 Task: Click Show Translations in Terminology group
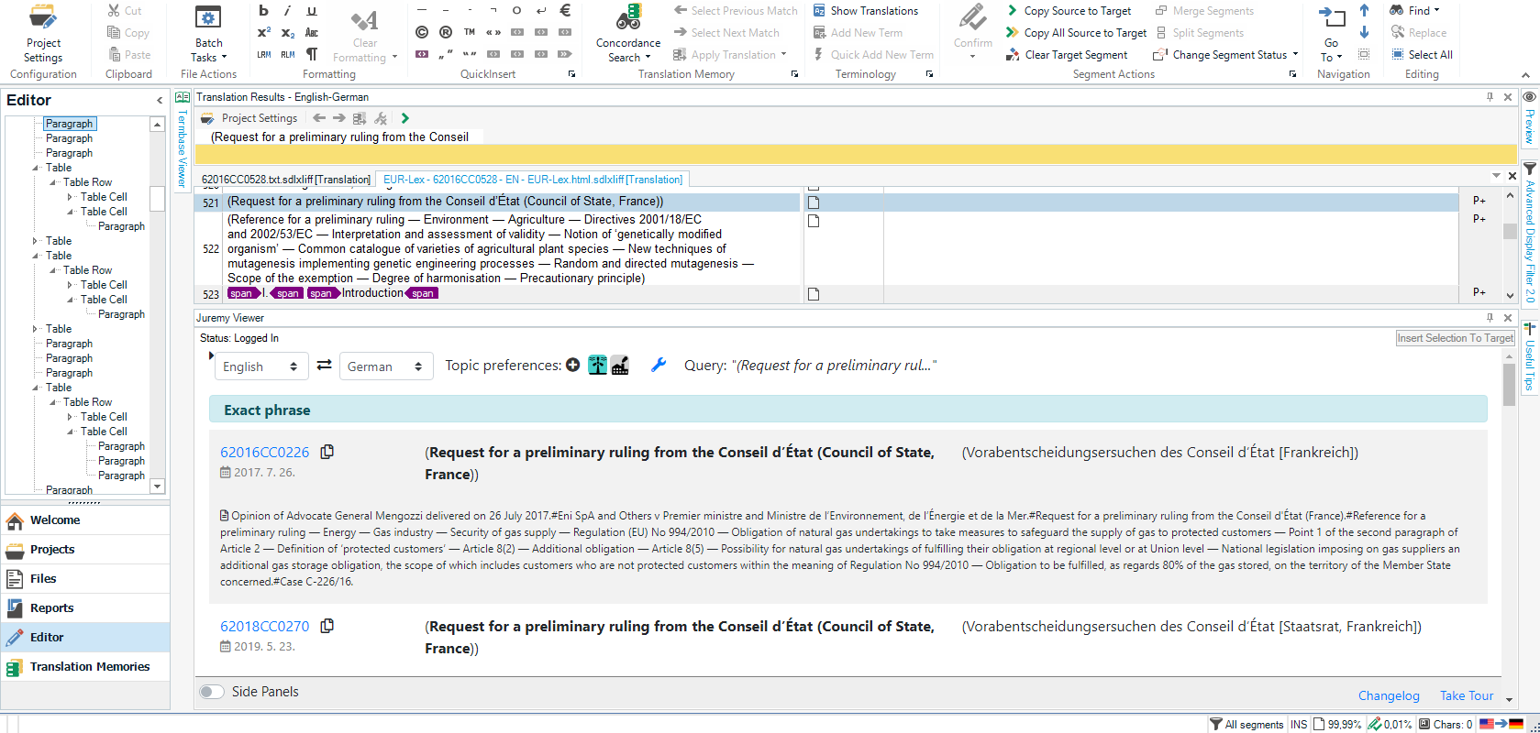[x=865, y=10]
